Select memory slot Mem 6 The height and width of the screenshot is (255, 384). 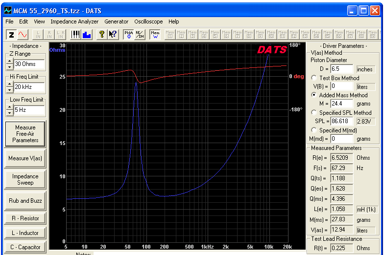pyautogui.click(x=226, y=35)
